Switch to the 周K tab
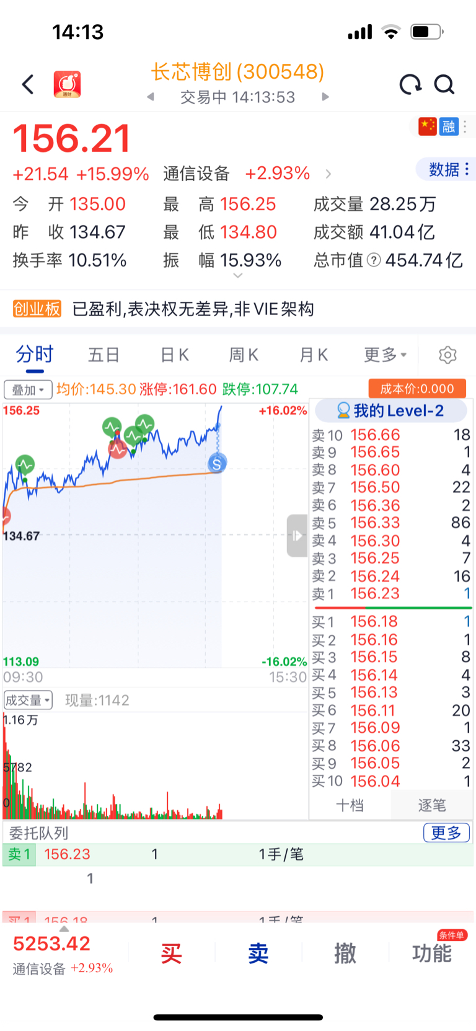This screenshot has width=476, height=1031. [x=244, y=355]
